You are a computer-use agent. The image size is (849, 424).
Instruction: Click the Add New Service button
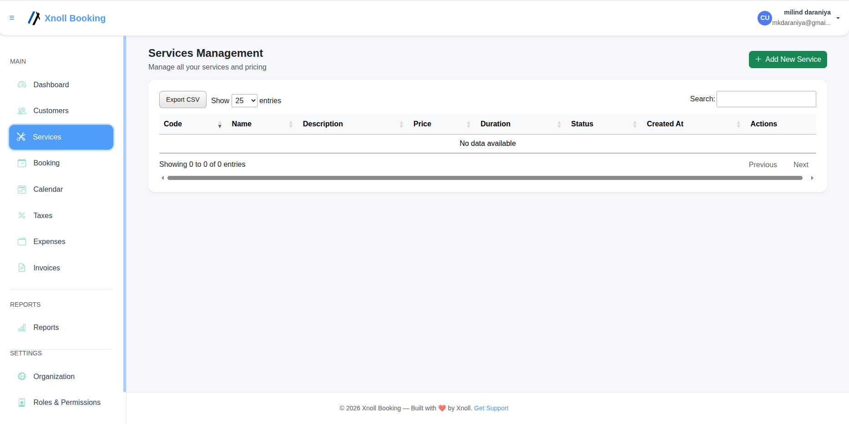tap(788, 59)
